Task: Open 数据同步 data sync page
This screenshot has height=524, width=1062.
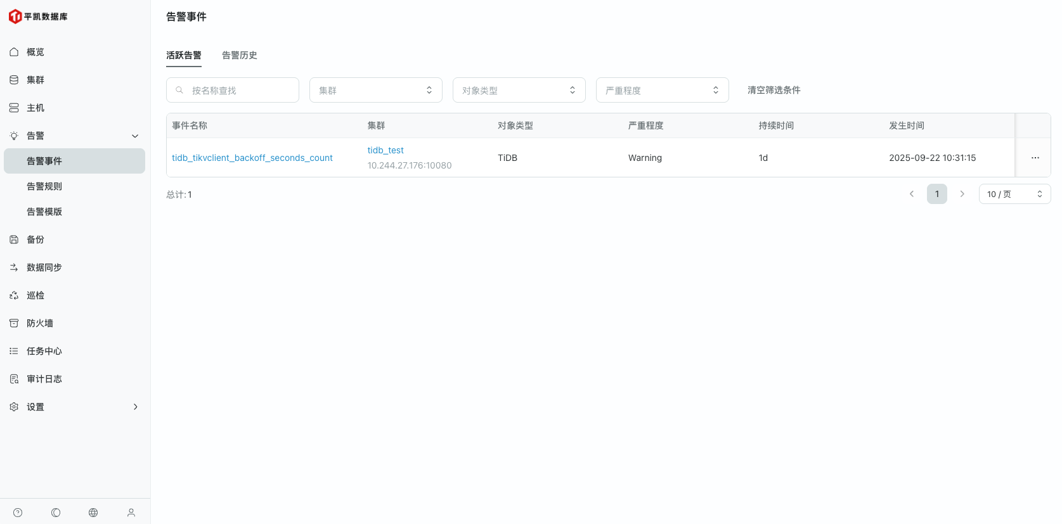Action: (x=44, y=267)
